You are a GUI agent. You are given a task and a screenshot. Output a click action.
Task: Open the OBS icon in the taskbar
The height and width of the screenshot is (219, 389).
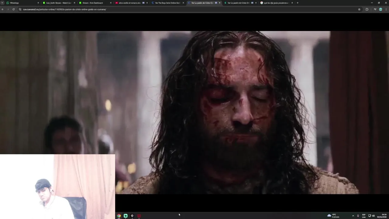tap(132, 216)
